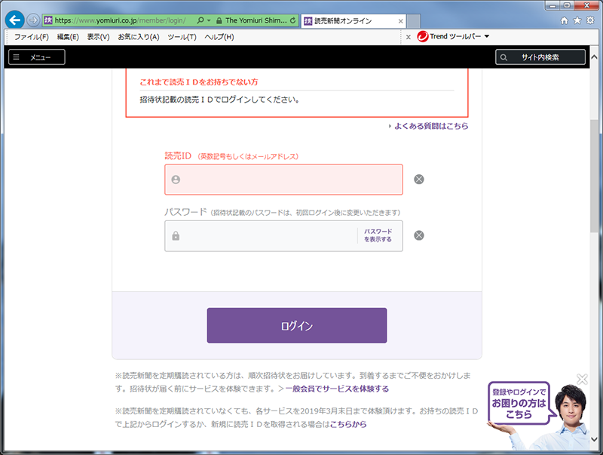Open the site メニュー hamburger button
The width and height of the screenshot is (603, 455).
[x=37, y=57]
